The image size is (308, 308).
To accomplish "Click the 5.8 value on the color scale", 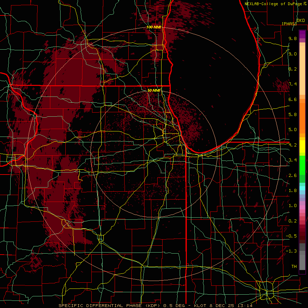I will (x=293, y=115).
